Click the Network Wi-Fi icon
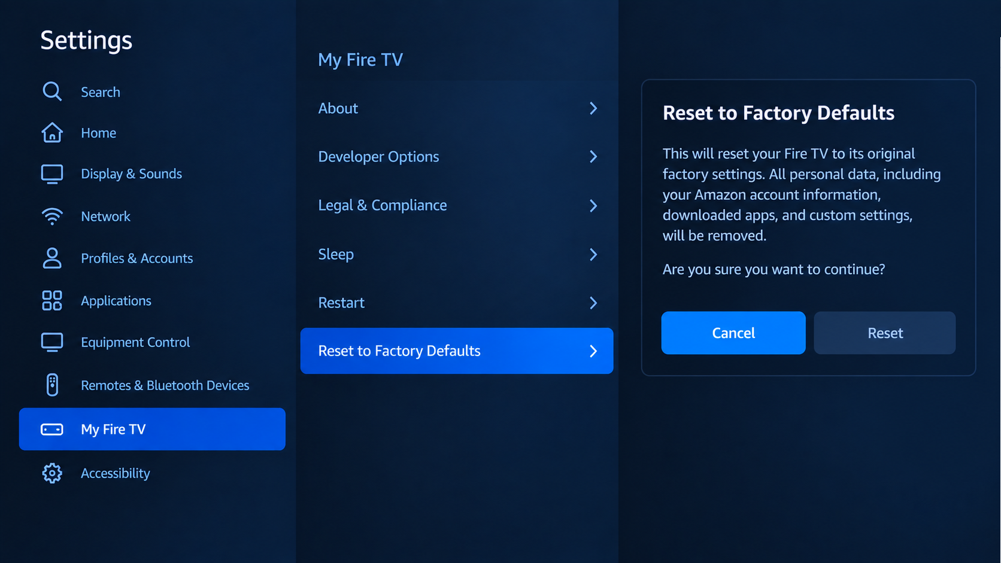Screen dimensions: 1001x563 (52, 216)
